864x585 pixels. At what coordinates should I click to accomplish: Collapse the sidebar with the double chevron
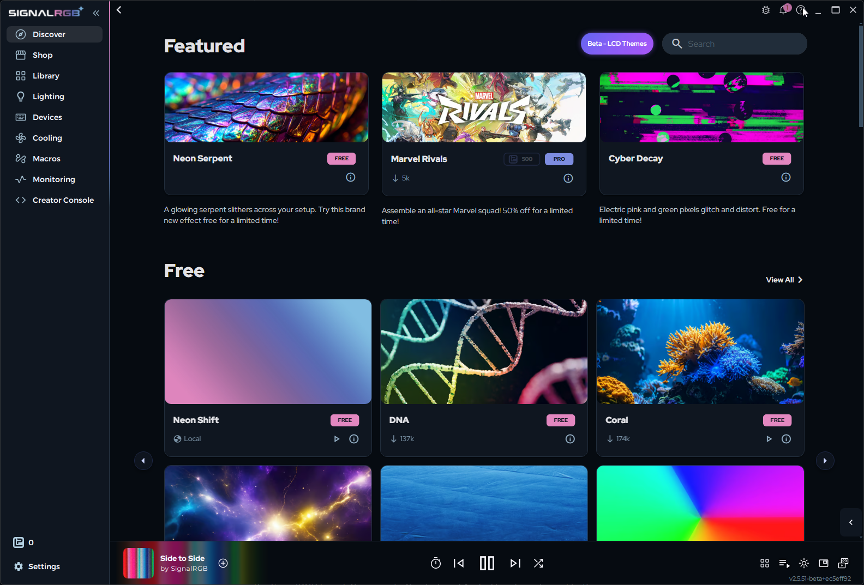click(x=96, y=13)
